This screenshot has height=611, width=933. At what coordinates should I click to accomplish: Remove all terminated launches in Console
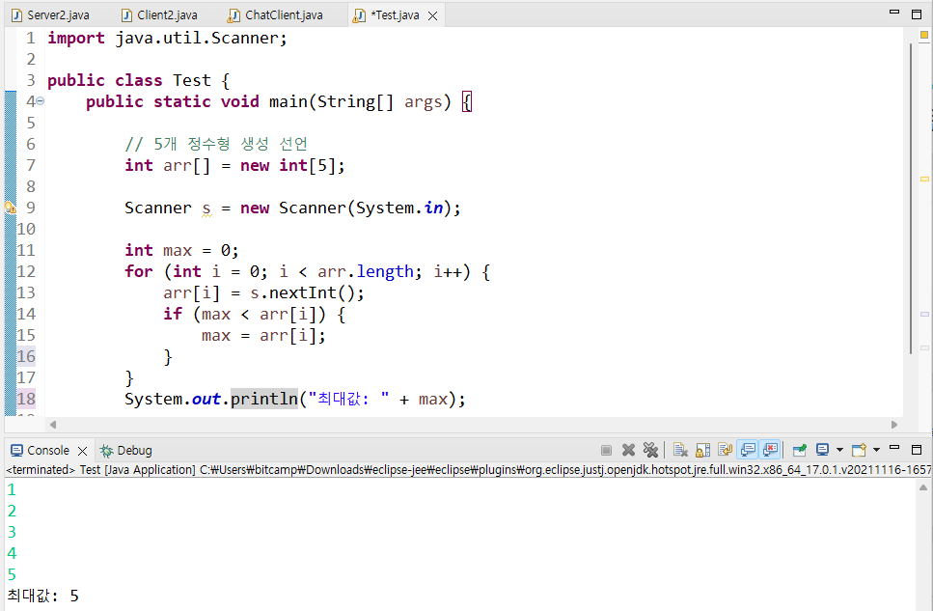pyautogui.click(x=650, y=450)
